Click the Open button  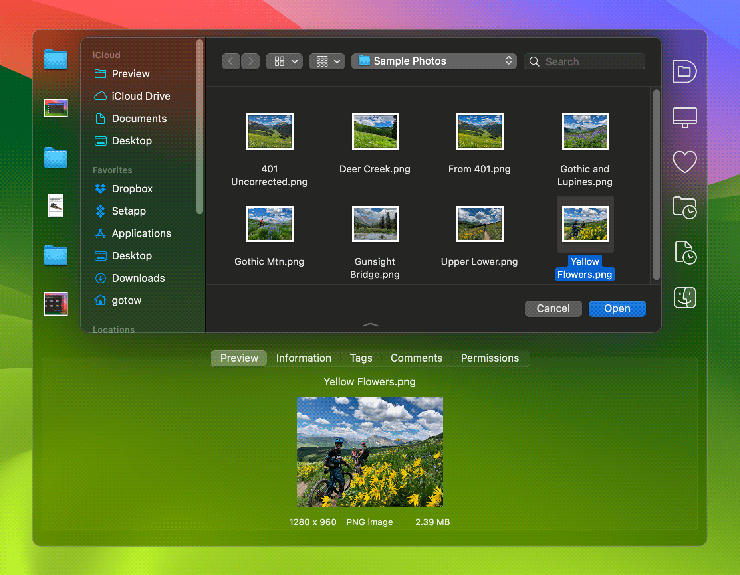click(x=617, y=309)
